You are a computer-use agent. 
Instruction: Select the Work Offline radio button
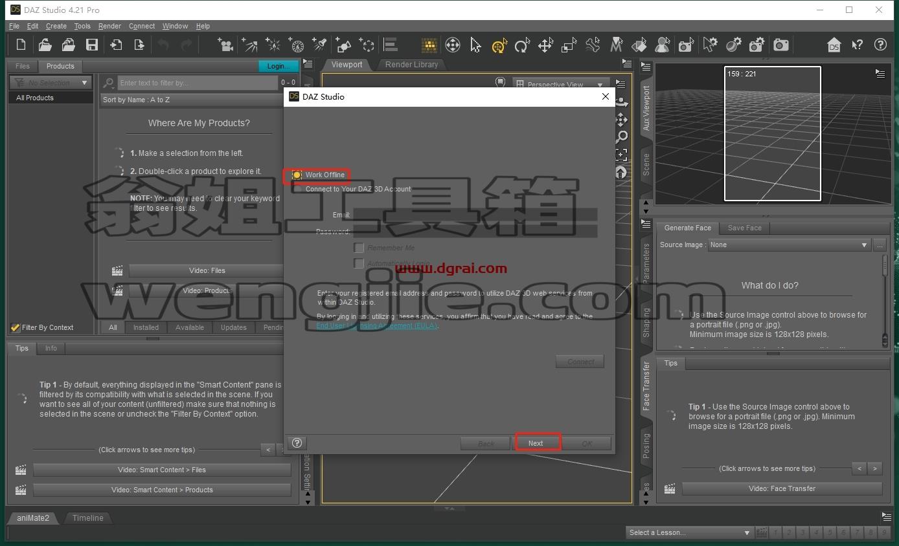pos(297,175)
